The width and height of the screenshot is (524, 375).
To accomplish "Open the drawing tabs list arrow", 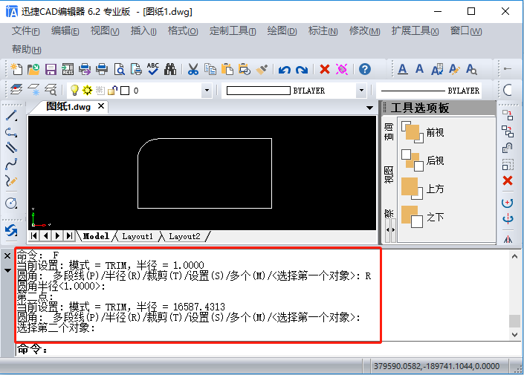I will [369, 108].
